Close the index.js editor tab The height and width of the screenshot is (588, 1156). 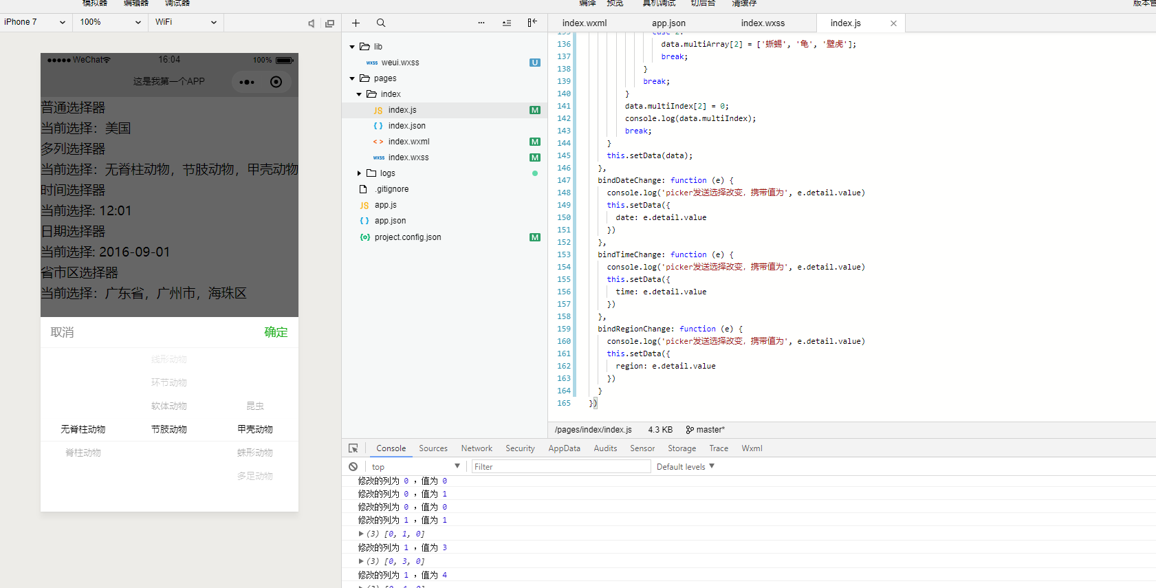(893, 23)
